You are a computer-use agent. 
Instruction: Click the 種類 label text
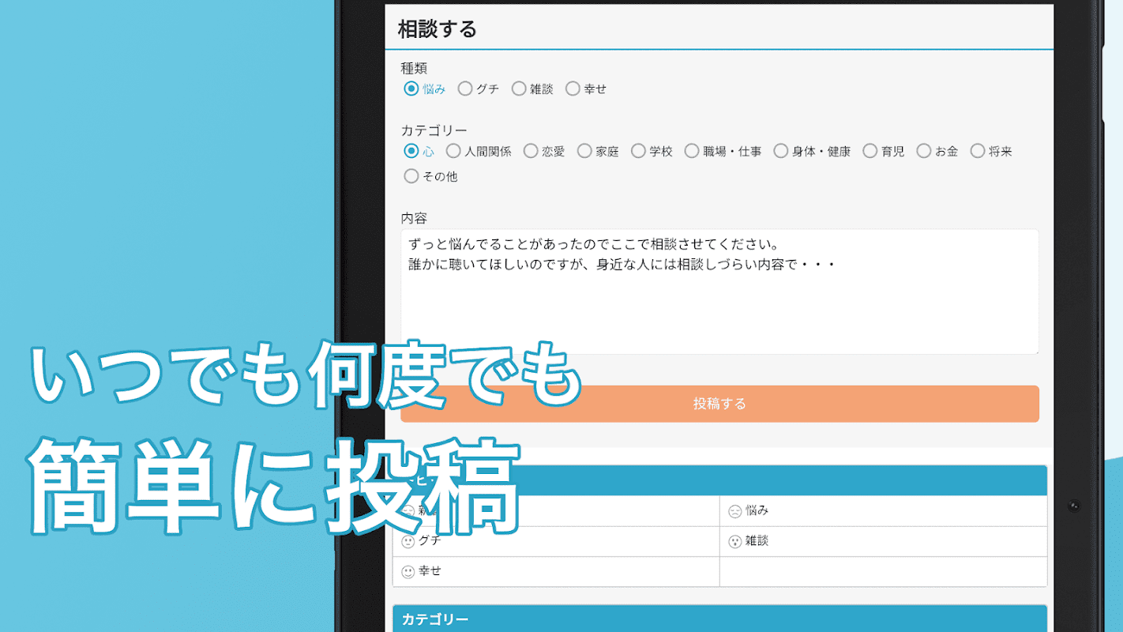point(414,69)
